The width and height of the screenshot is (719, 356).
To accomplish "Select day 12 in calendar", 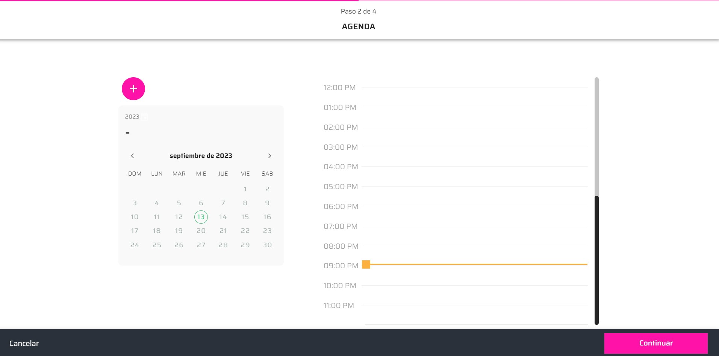I will pyautogui.click(x=179, y=217).
